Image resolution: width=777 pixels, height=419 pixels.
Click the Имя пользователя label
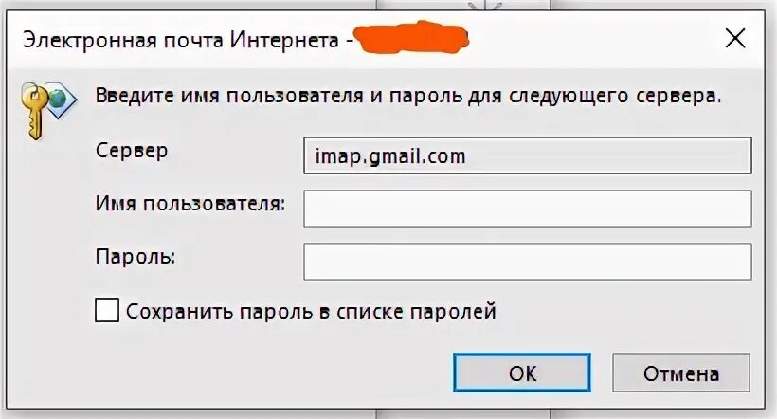pos(190,203)
